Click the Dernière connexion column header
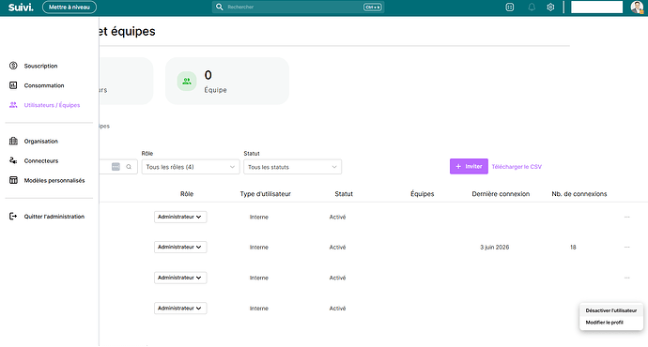This screenshot has width=648, height=347. (x=501, y=194)
